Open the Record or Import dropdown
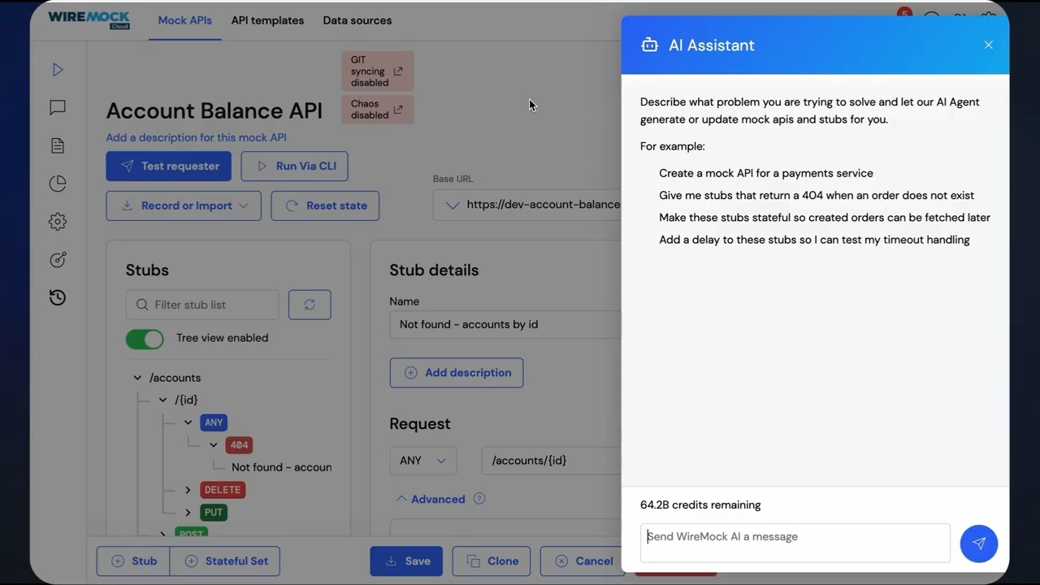The width and height of the screenshot is (1040, 585). coord(184,206)
